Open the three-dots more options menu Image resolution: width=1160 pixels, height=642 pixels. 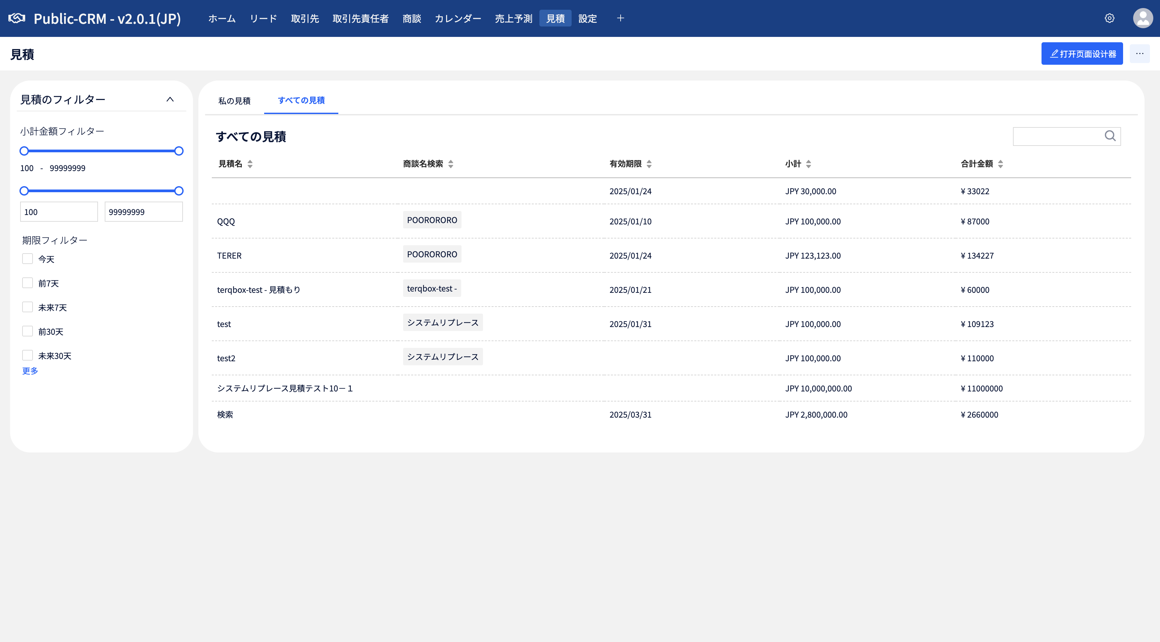1139,54
